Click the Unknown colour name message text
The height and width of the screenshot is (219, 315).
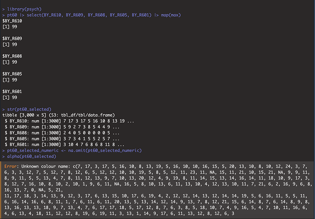point(51,166)
